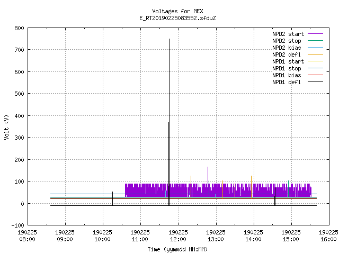
Task: Click the 'NPD2 defl' legend label
Action: [x=287, y=55]
